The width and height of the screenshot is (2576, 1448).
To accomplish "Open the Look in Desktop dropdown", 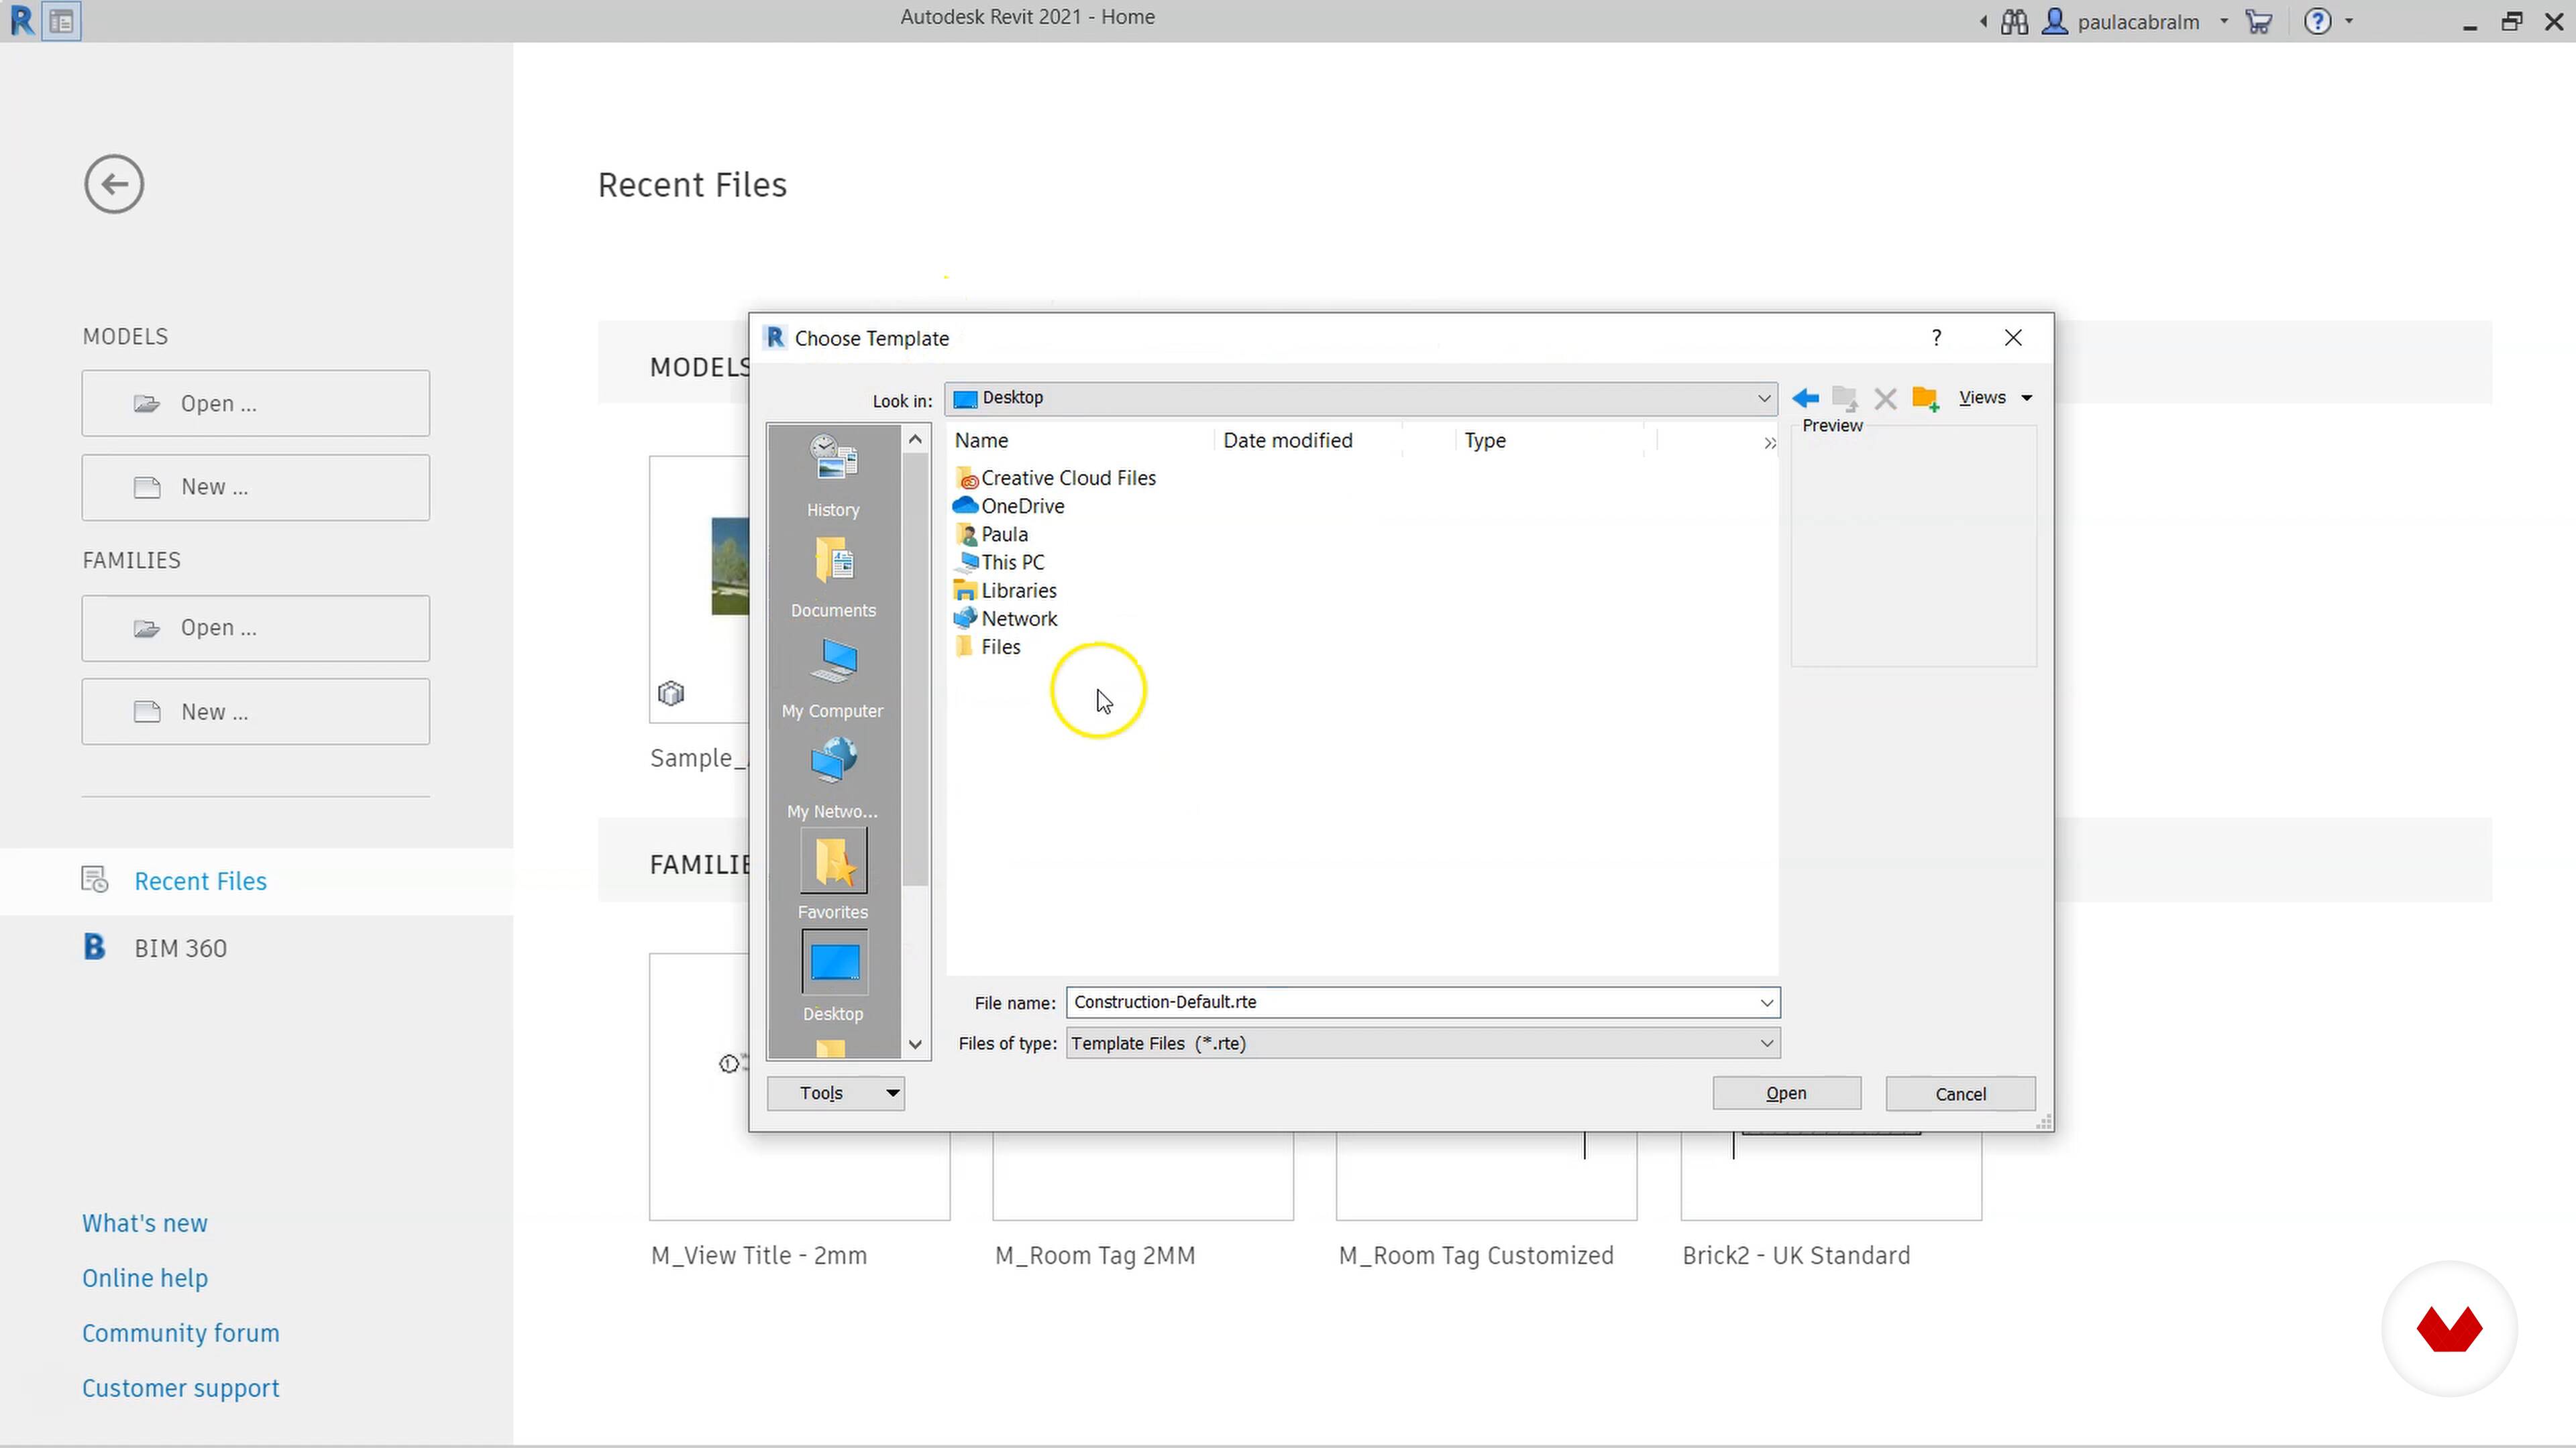I will 1361,398.
